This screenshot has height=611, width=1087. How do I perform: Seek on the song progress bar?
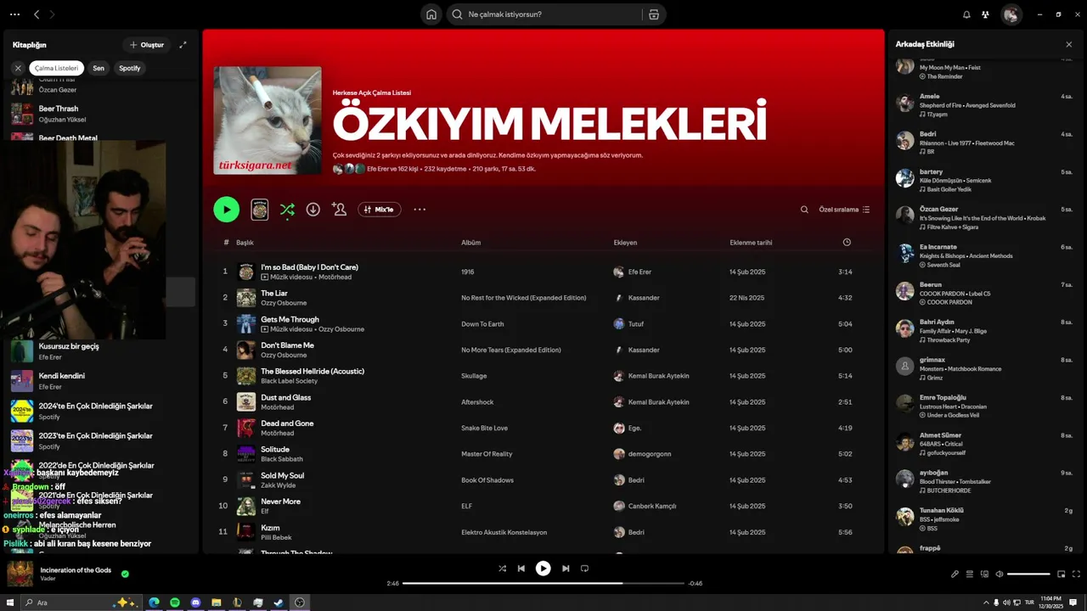tap(543, 583)
